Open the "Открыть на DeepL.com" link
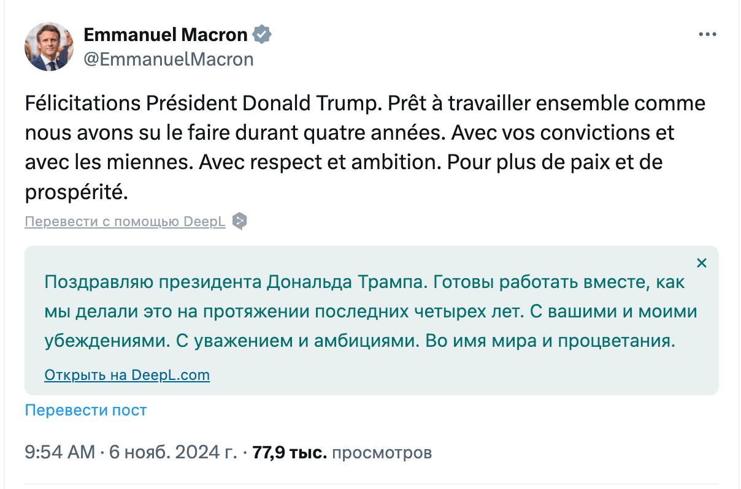 tap(127, 374)
